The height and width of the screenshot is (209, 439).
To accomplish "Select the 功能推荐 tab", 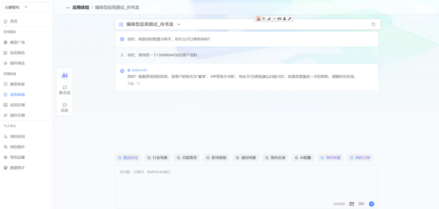I will click(187, 158).
